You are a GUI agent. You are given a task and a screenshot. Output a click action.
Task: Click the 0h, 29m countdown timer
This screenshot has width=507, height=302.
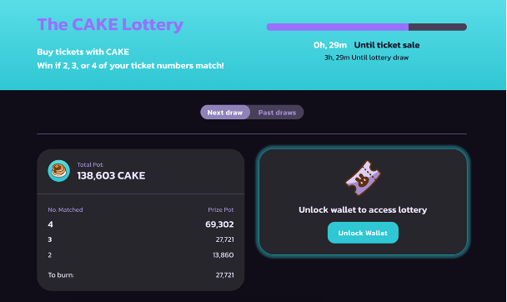330,45
